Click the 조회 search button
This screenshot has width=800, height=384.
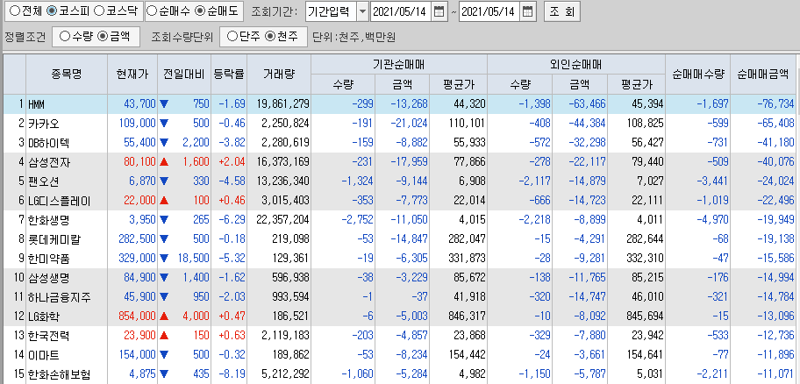(561, 11)
